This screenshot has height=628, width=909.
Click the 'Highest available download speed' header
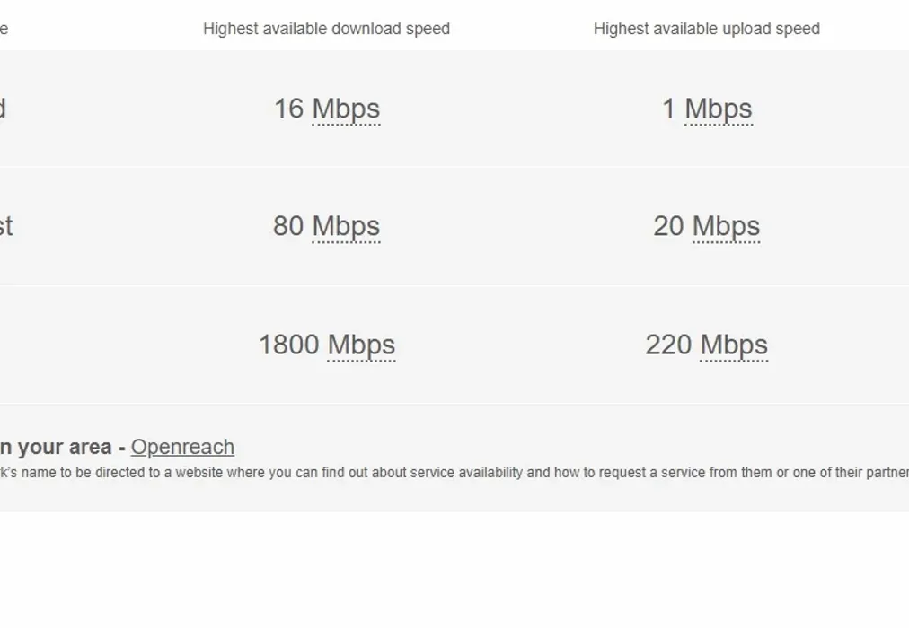[x=326, y=29]
